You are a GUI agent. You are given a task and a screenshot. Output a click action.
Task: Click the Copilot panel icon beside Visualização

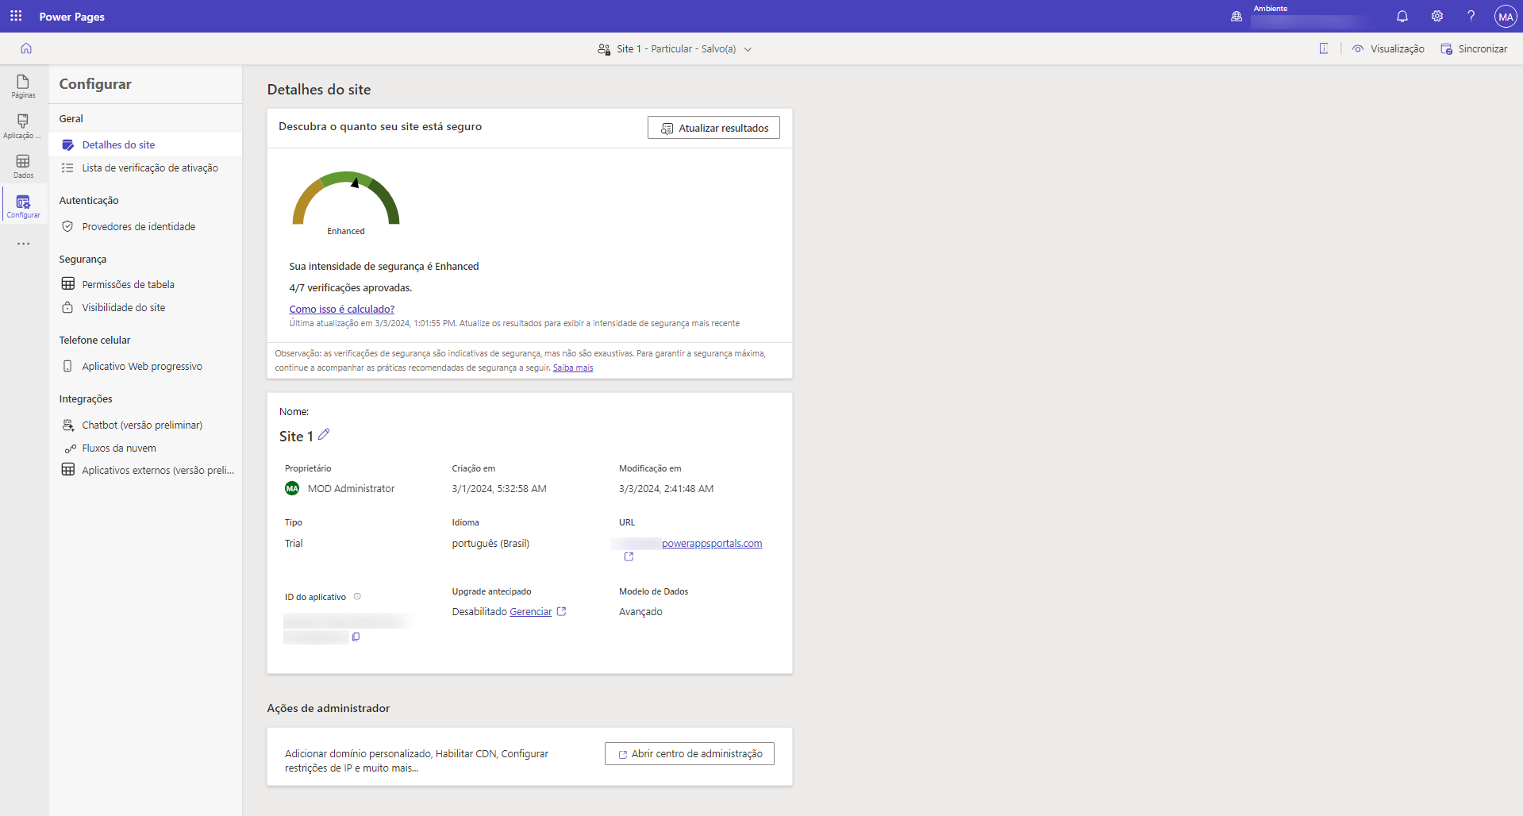pos(1324,48)
